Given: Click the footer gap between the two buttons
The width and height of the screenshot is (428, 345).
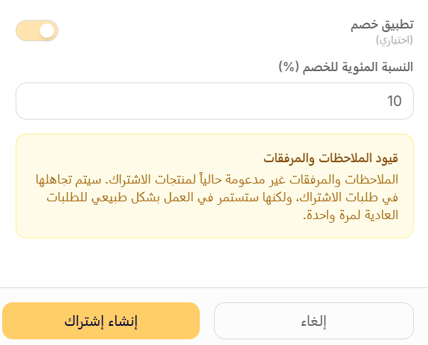Looking at the screenshot, I should (x=207, y=321).
